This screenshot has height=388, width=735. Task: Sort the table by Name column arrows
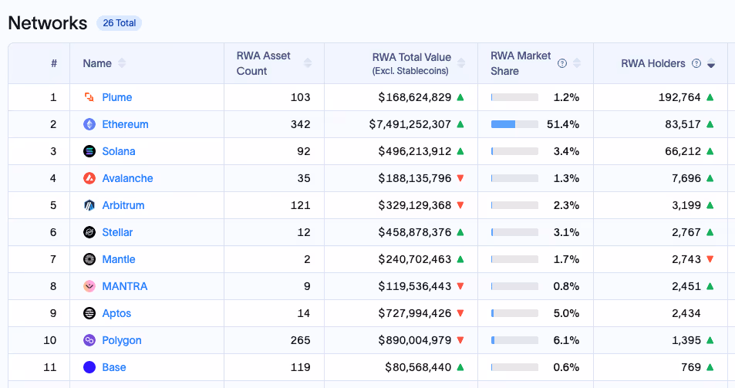[x=122, y=63]
